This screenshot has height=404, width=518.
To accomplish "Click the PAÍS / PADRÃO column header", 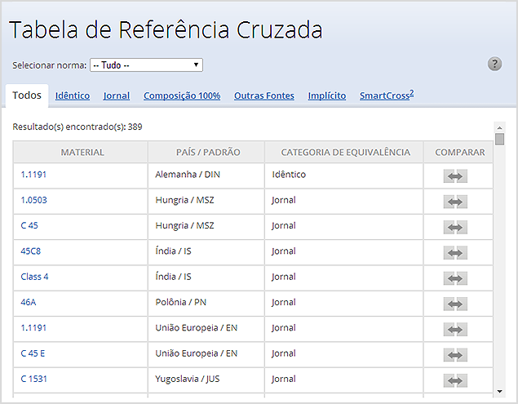I will (208, 153).
